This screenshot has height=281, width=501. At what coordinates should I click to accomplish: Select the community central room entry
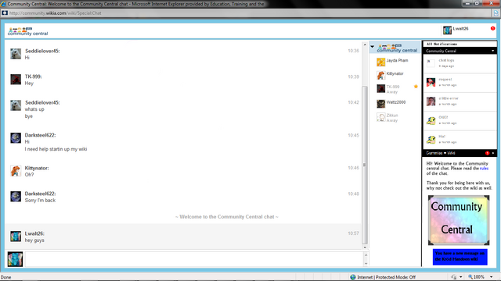click(395, 48)
